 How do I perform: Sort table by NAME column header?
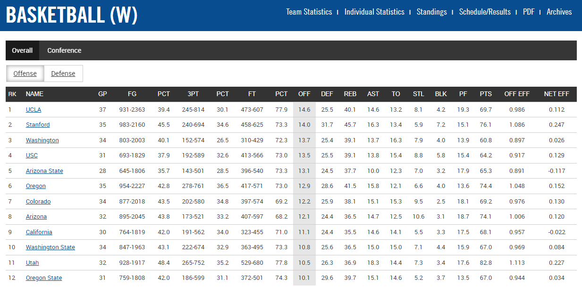coord(34,94)
